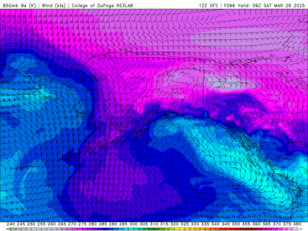Click the "06Z SAT MAR 29 2025" valid time

pos(278,5)
